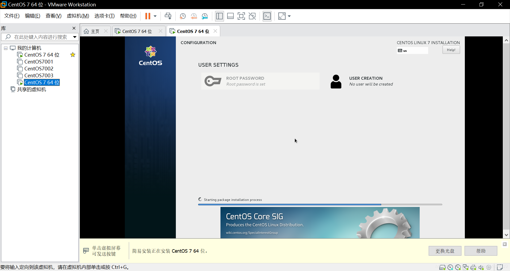Click the Send Ctrl+Alt+Del icon
The width and height of the screenshot is (510, 271).
coord(168,16)
